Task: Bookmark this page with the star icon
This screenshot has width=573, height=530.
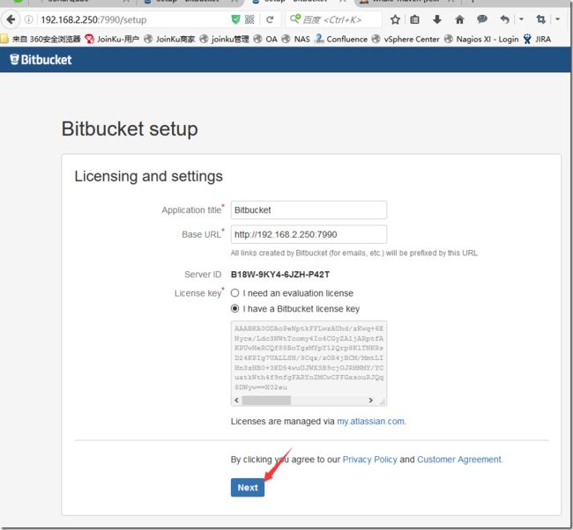Action: tap(395, 19)
